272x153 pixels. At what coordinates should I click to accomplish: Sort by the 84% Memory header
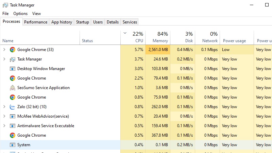(158, 38)
